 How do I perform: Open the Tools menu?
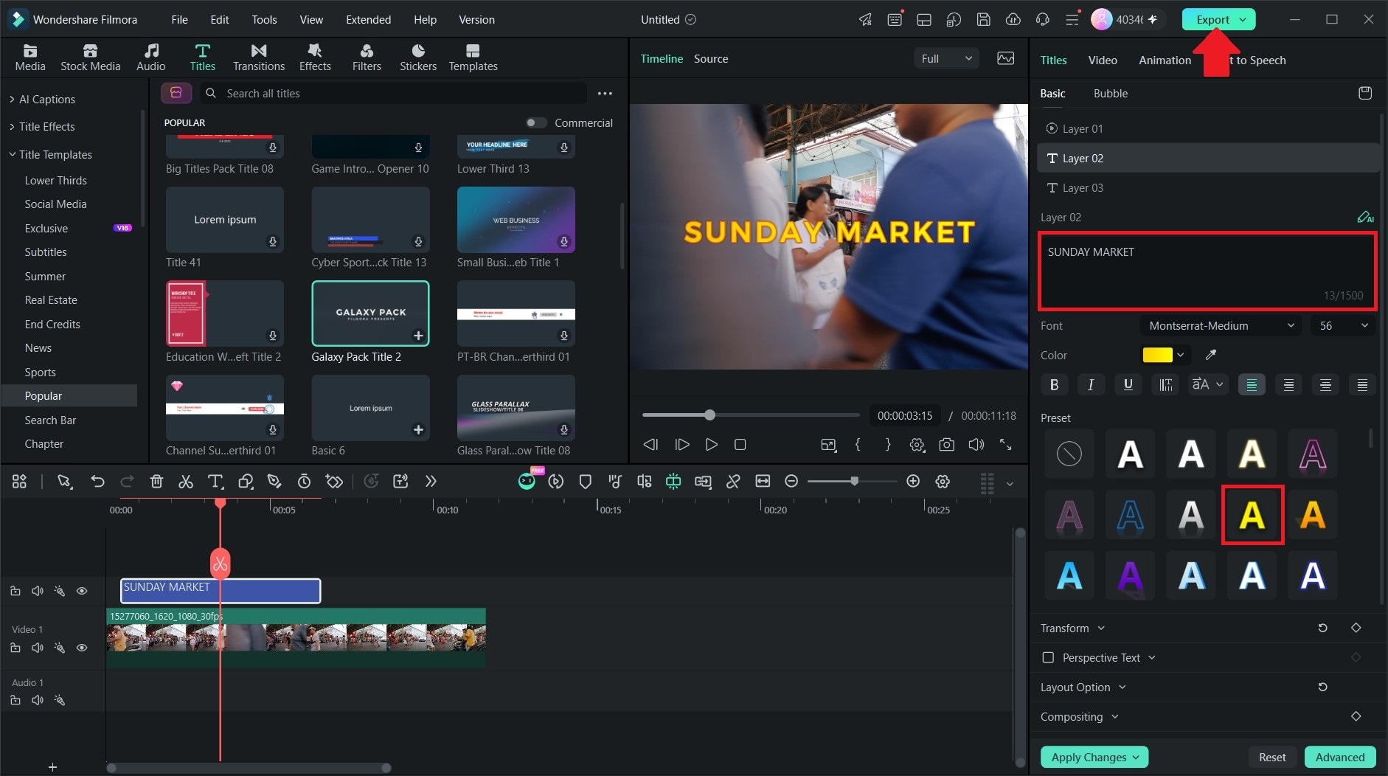tap(264, 20)
